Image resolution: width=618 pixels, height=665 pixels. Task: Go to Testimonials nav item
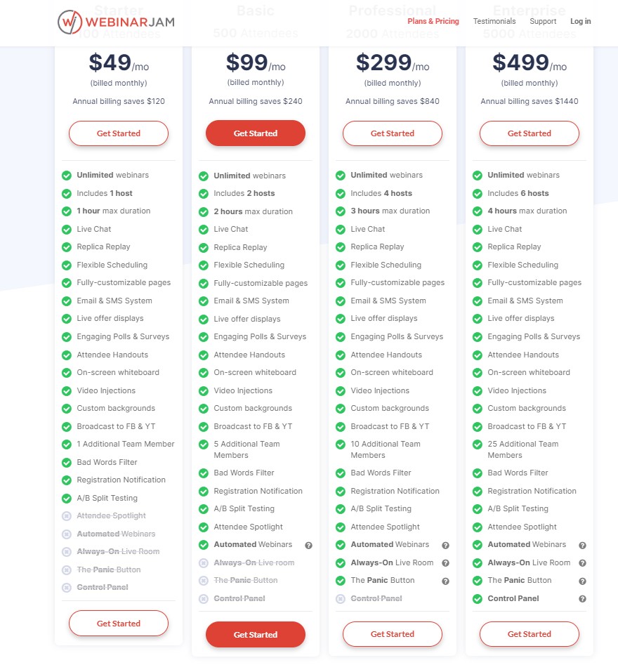(x=494, y=21)
